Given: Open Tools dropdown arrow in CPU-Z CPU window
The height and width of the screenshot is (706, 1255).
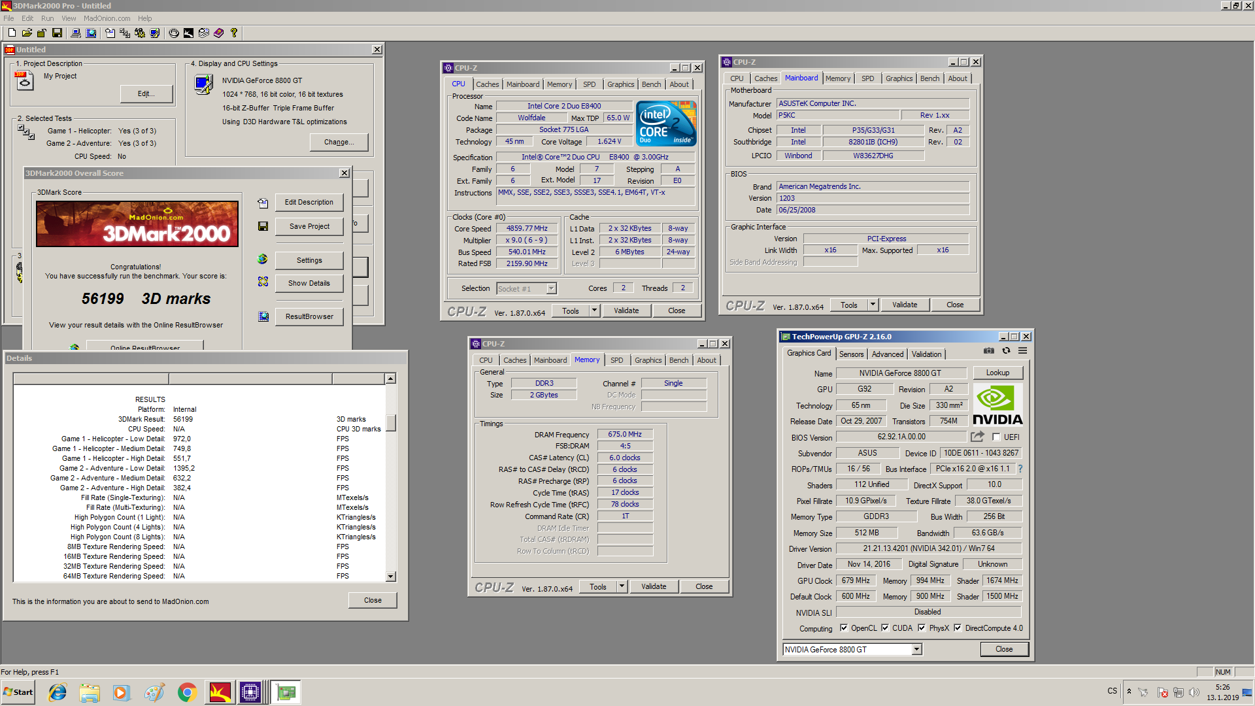Looking at the screenshot, I should pos(594,311).
